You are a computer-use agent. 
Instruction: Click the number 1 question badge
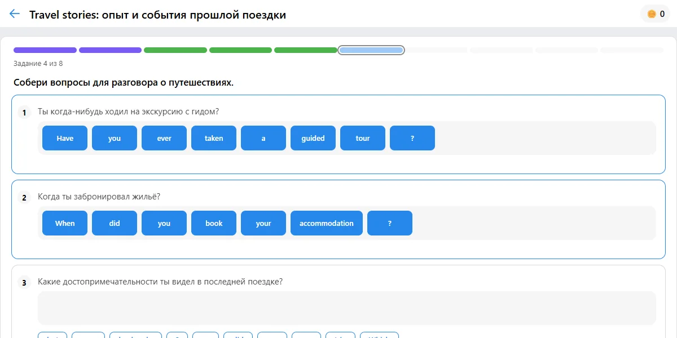pos(24,113)
